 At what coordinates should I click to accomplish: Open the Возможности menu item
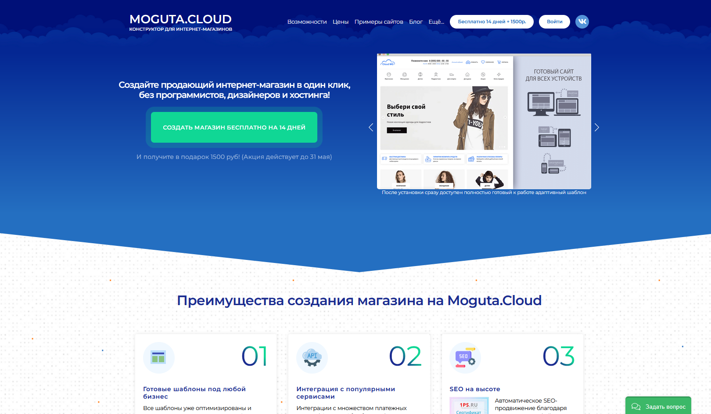click(x=307, y=22)
